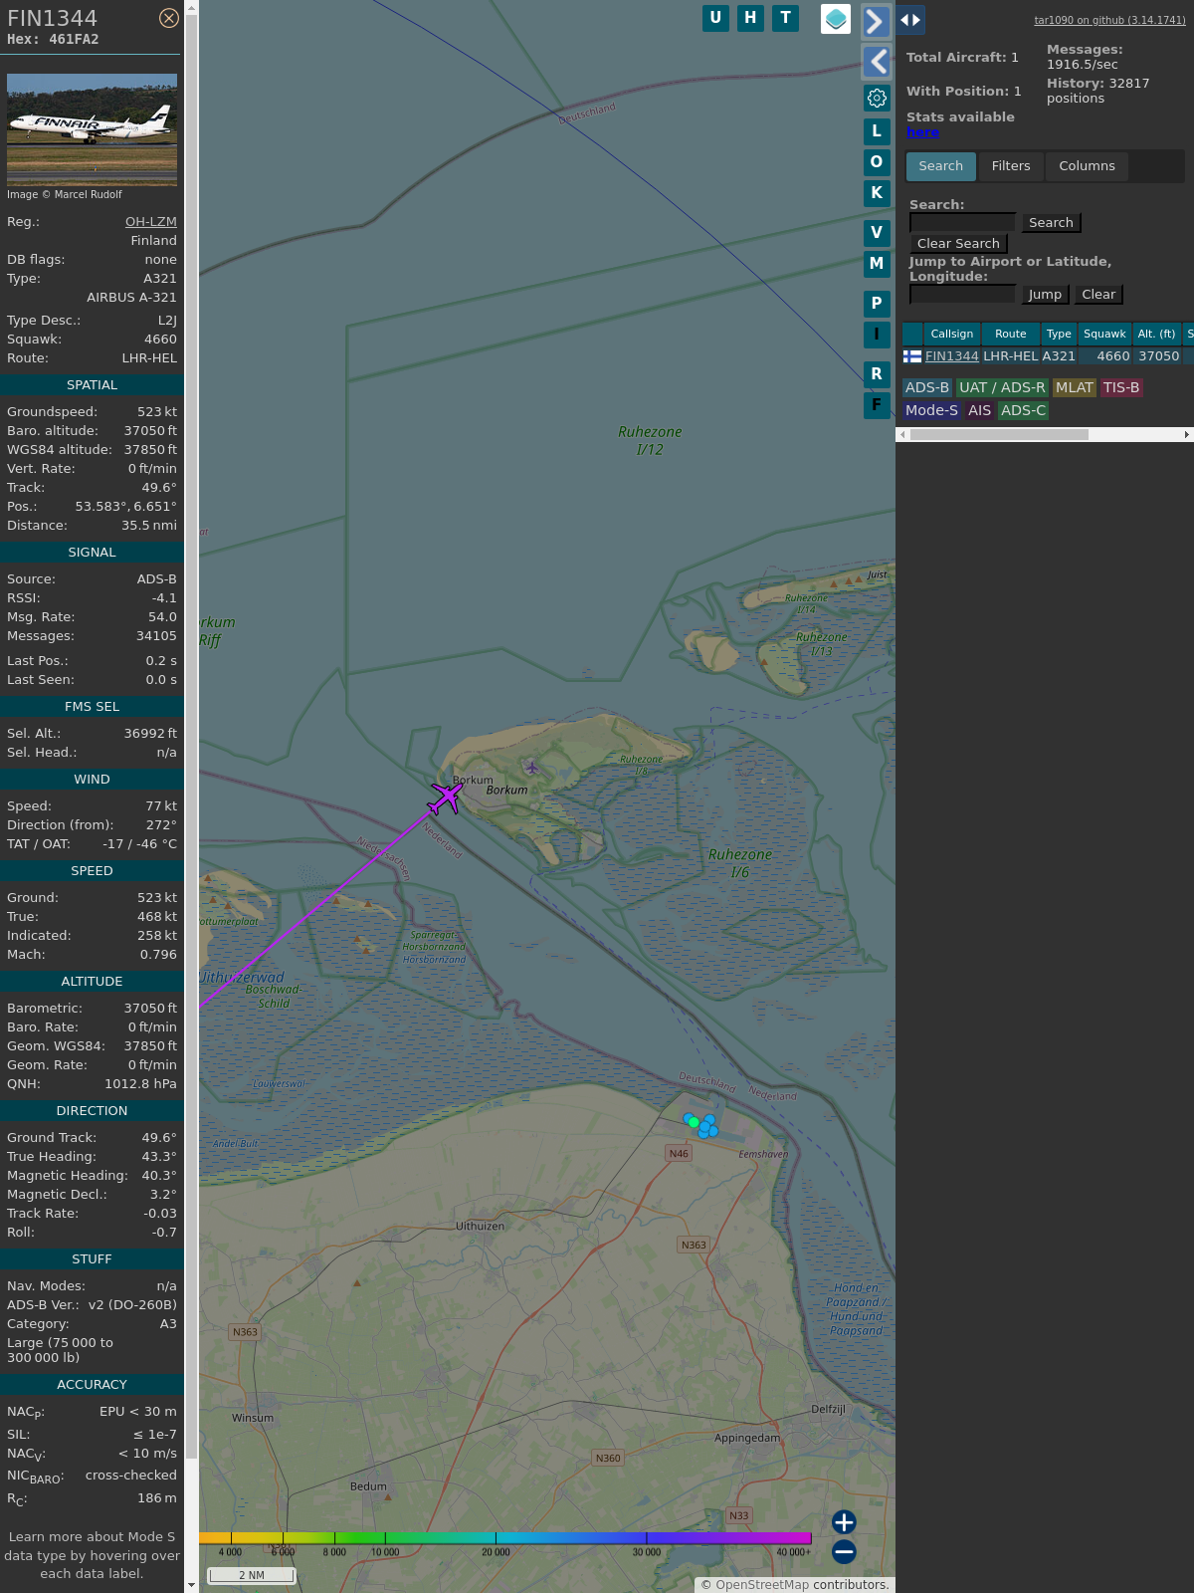Toggle the F map option
The width and height of the screenshot is (1194, 1593).
pos(877,405)
